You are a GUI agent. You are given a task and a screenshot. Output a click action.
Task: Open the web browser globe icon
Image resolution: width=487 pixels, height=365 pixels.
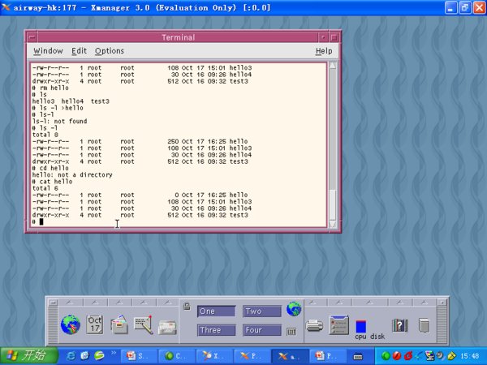[x=70, y=325]
